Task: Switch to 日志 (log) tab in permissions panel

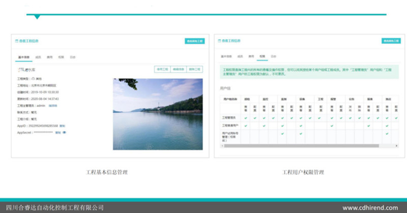Action: coord(273,56)
